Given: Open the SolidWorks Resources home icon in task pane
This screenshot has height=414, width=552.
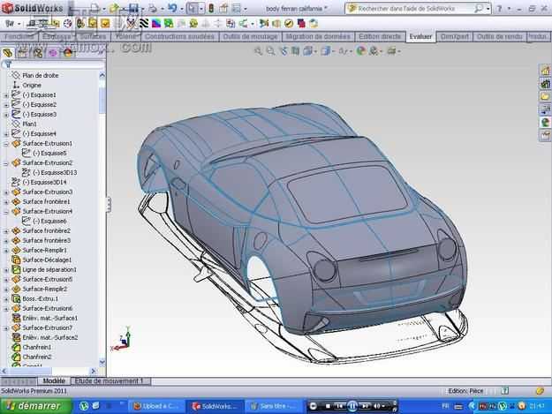Looking at the screenshot, I should pyautogui.click(x=545, y=71).
